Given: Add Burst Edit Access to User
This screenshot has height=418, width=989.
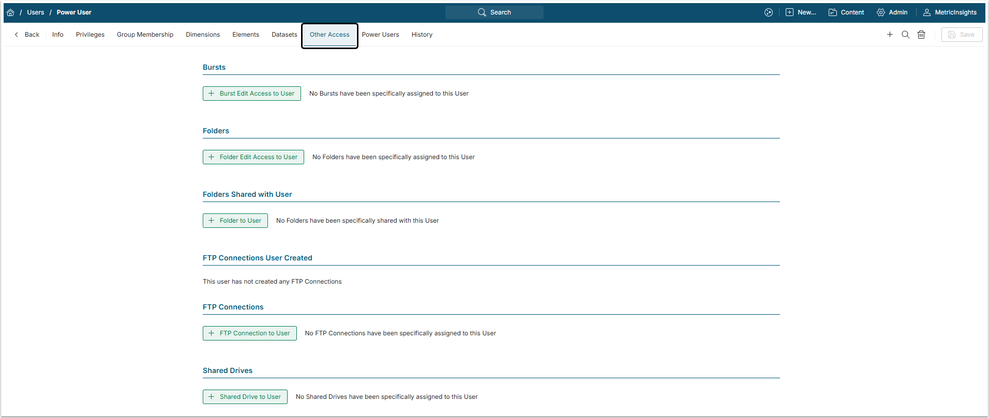Looking at the screenshot, I should click(x=252, y=94).
